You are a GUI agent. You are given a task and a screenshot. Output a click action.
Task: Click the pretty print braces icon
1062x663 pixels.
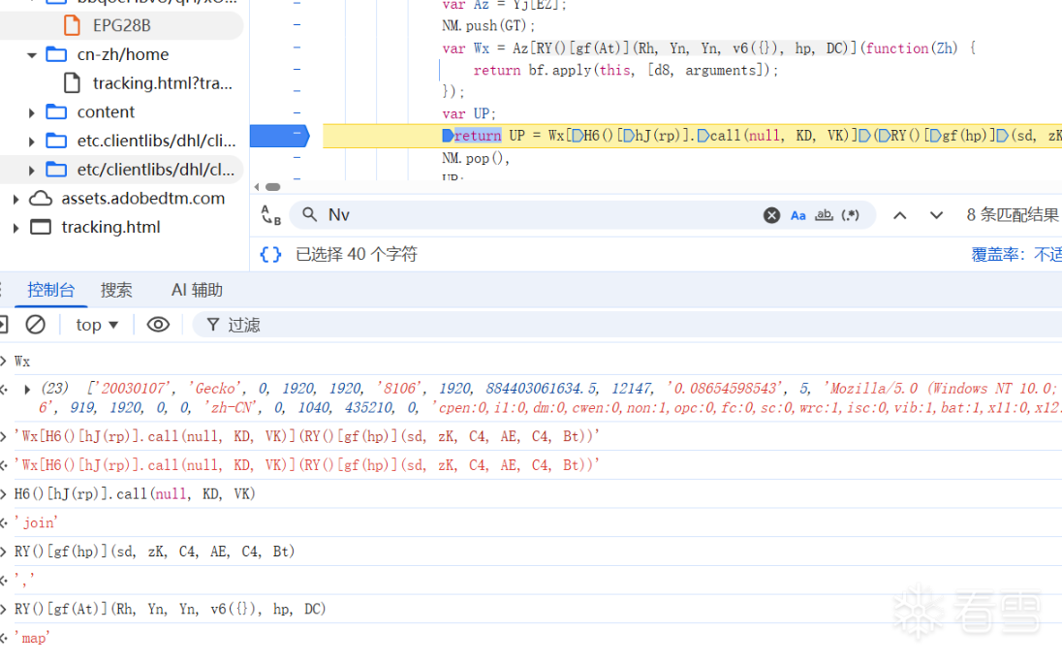click(271, 254)
